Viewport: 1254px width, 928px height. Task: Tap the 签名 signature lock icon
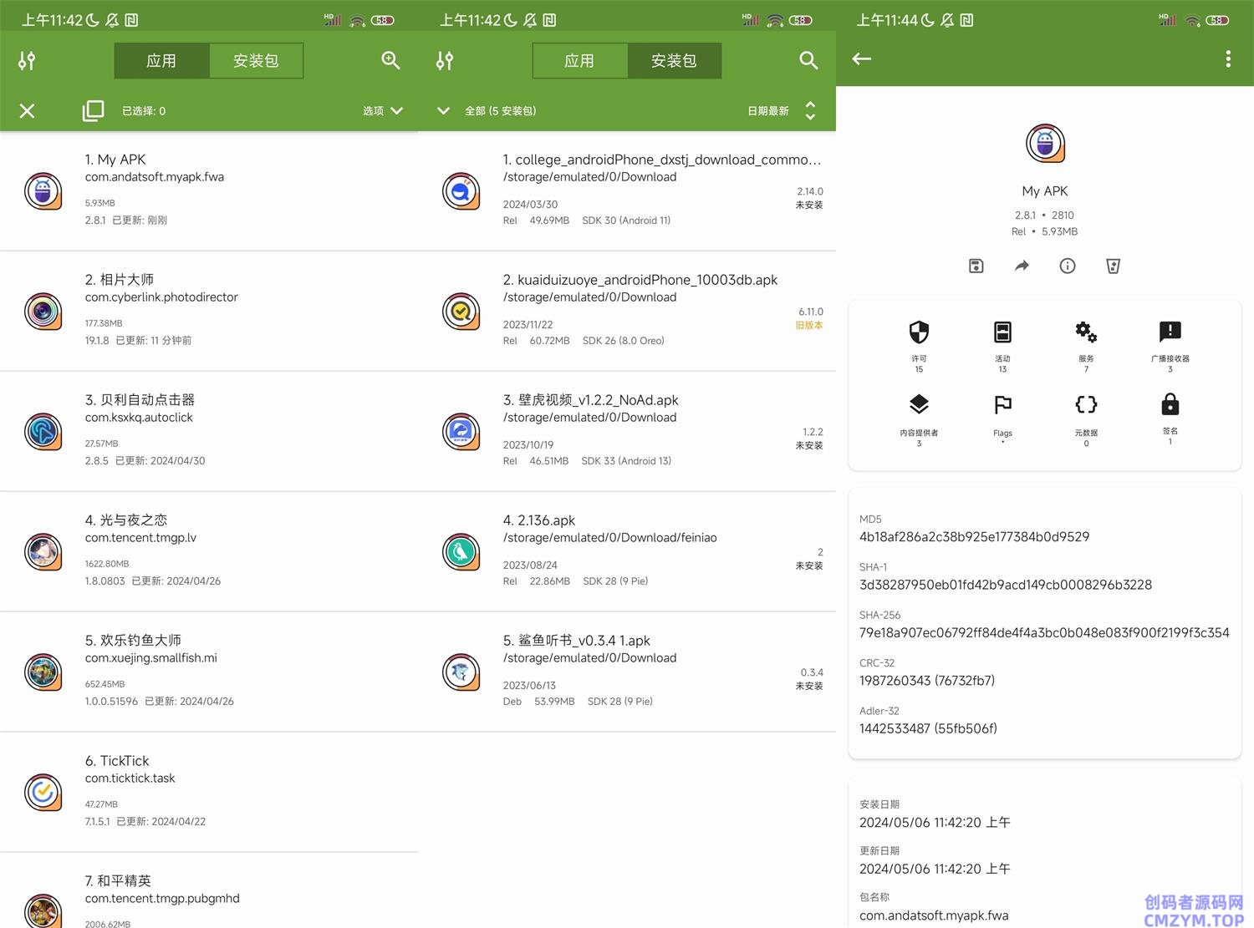(x=1170, y=405)
